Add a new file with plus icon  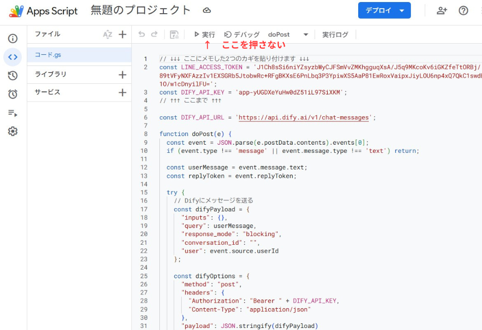pos(122,34)
